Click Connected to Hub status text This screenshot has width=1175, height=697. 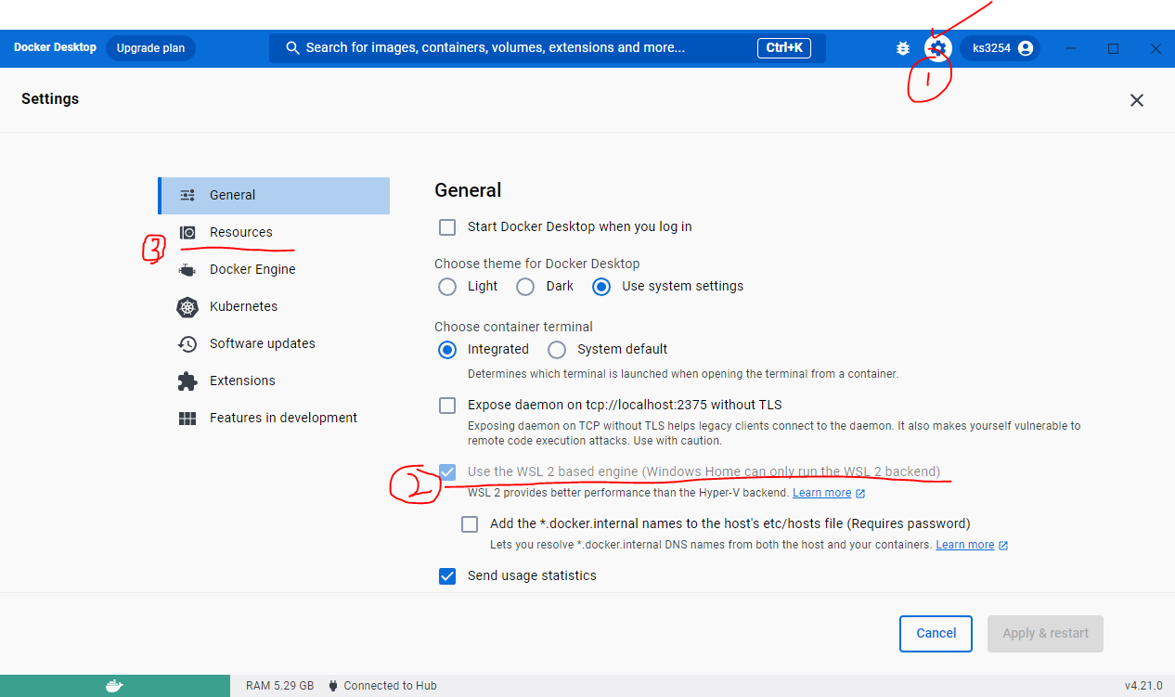390,686
